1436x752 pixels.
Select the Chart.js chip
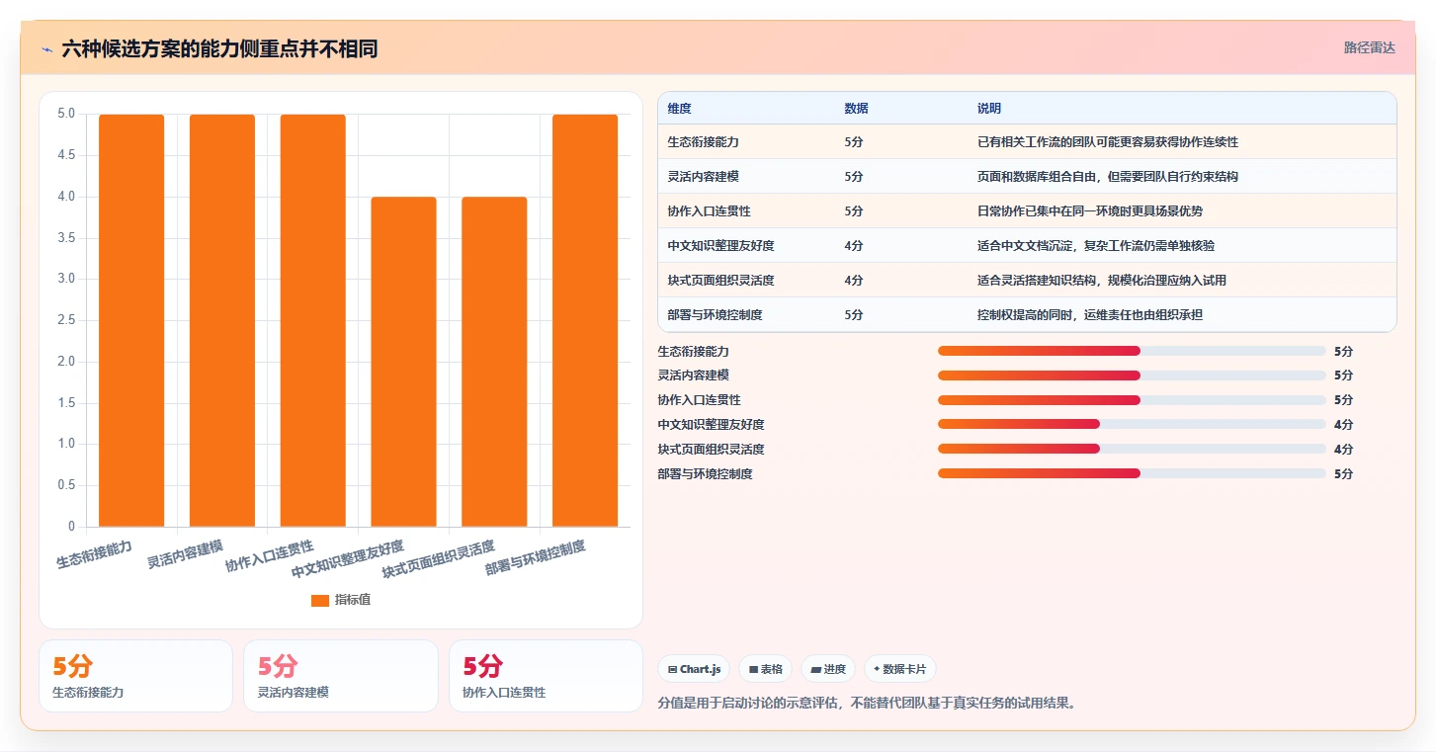tap(694, 669)
